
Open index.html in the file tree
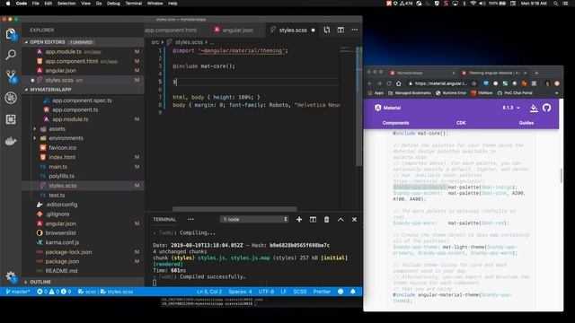62,157
